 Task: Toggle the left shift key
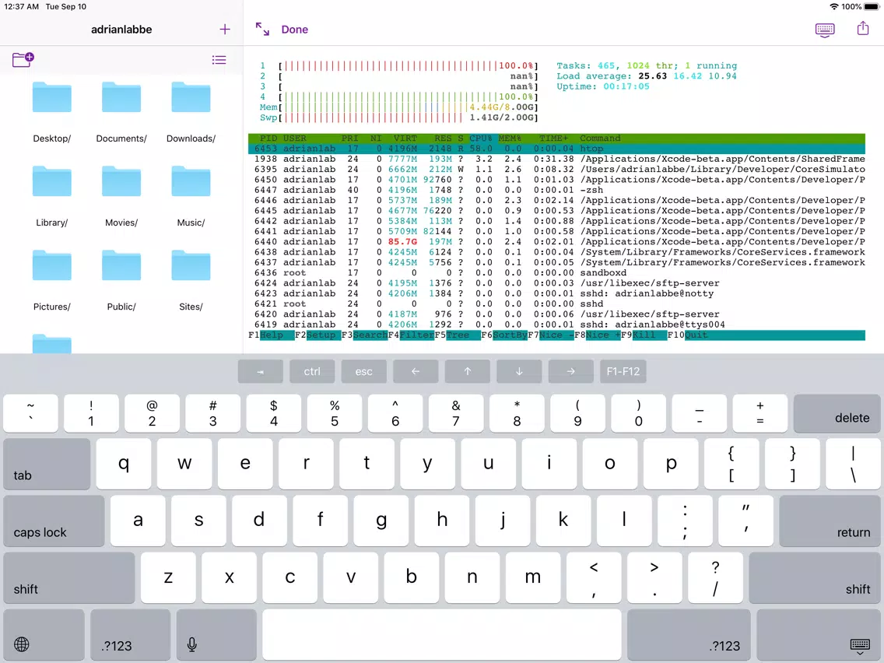69,578
